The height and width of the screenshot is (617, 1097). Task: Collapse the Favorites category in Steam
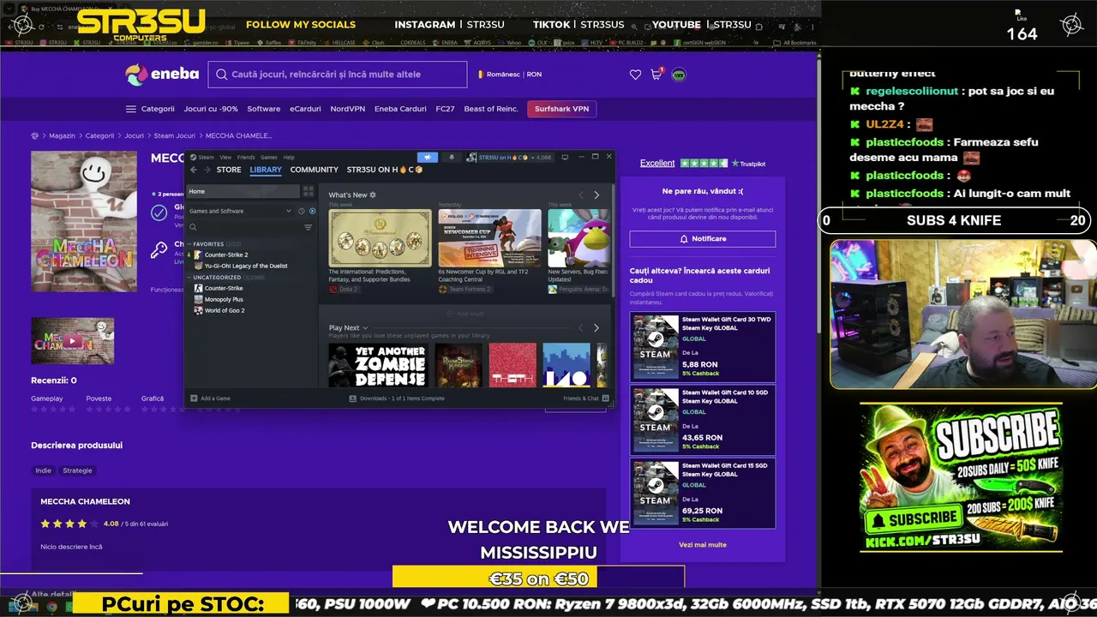190,244
